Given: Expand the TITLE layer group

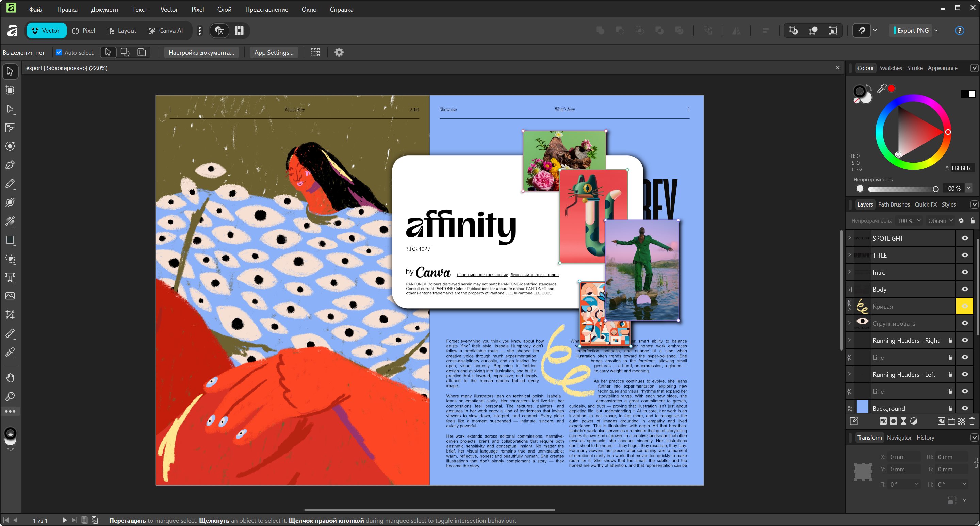Looking at the screenshot, I should 850,255.
